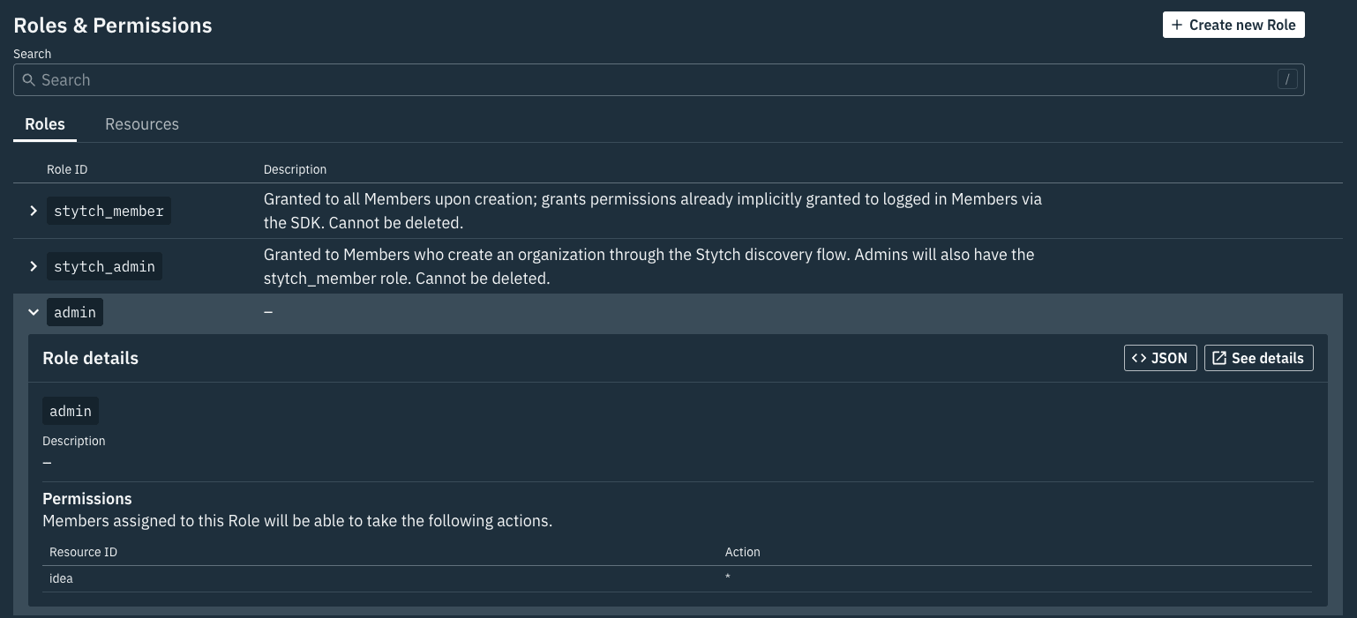Open See details for the admin role
The image size is (1357, 618).
1259,358
